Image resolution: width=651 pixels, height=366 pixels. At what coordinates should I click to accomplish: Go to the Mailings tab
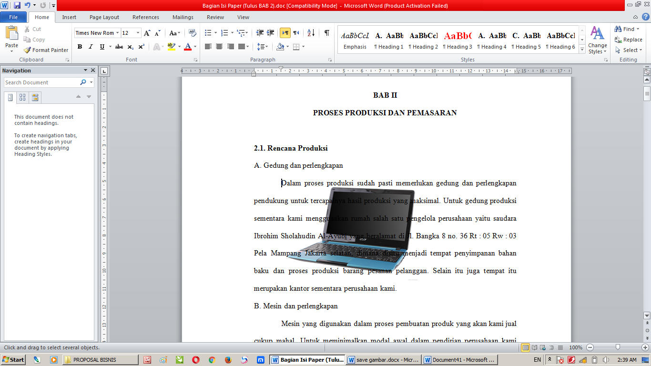click(183, 17)
